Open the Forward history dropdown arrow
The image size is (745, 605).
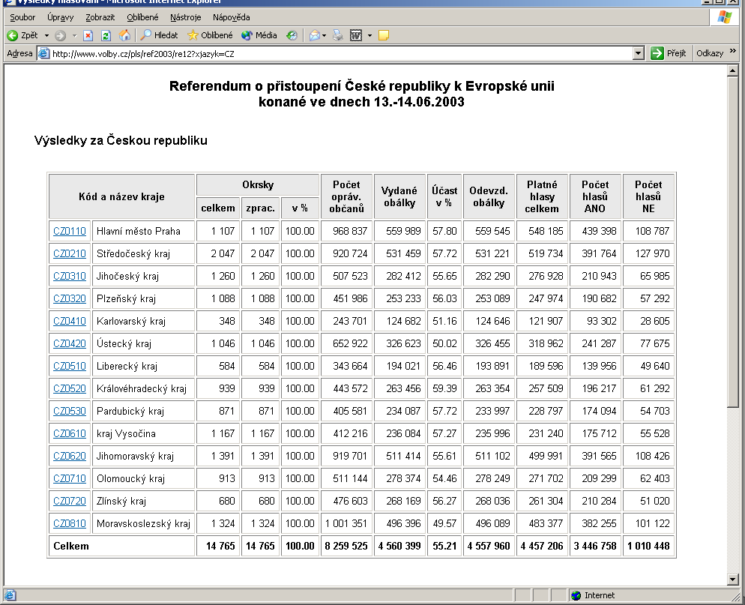tap(74, 35)
